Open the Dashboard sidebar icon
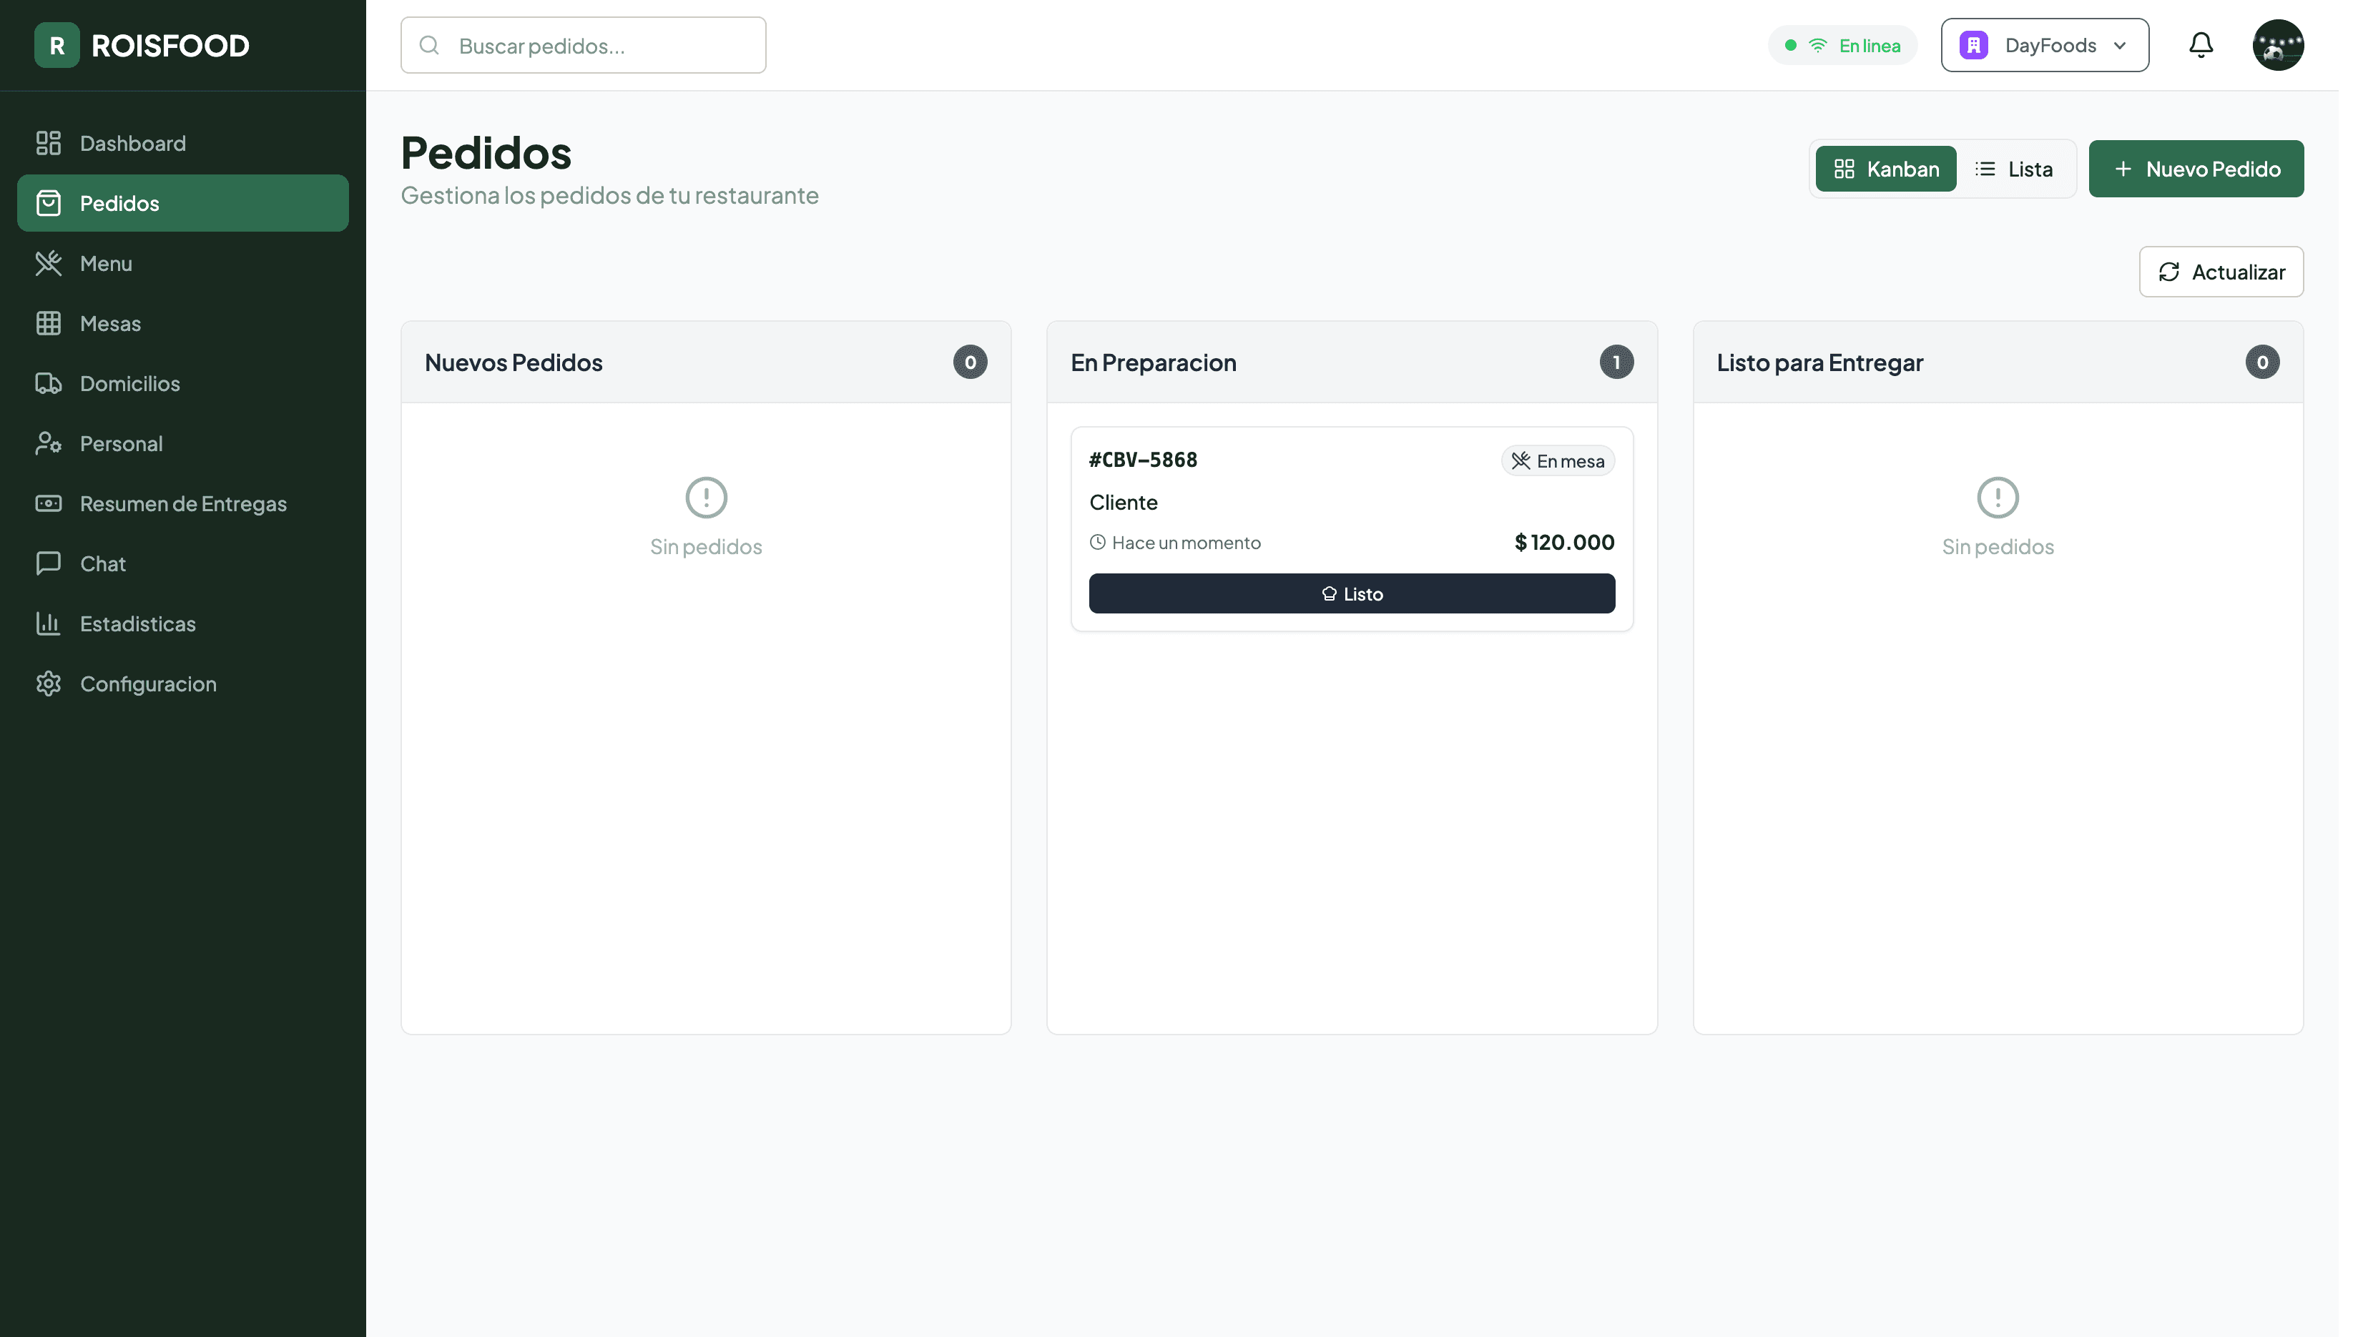 coord(48,143)
